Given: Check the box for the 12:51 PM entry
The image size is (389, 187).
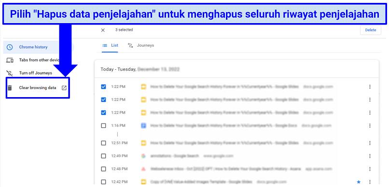Looking at the screenshot, I should point(103,143).
